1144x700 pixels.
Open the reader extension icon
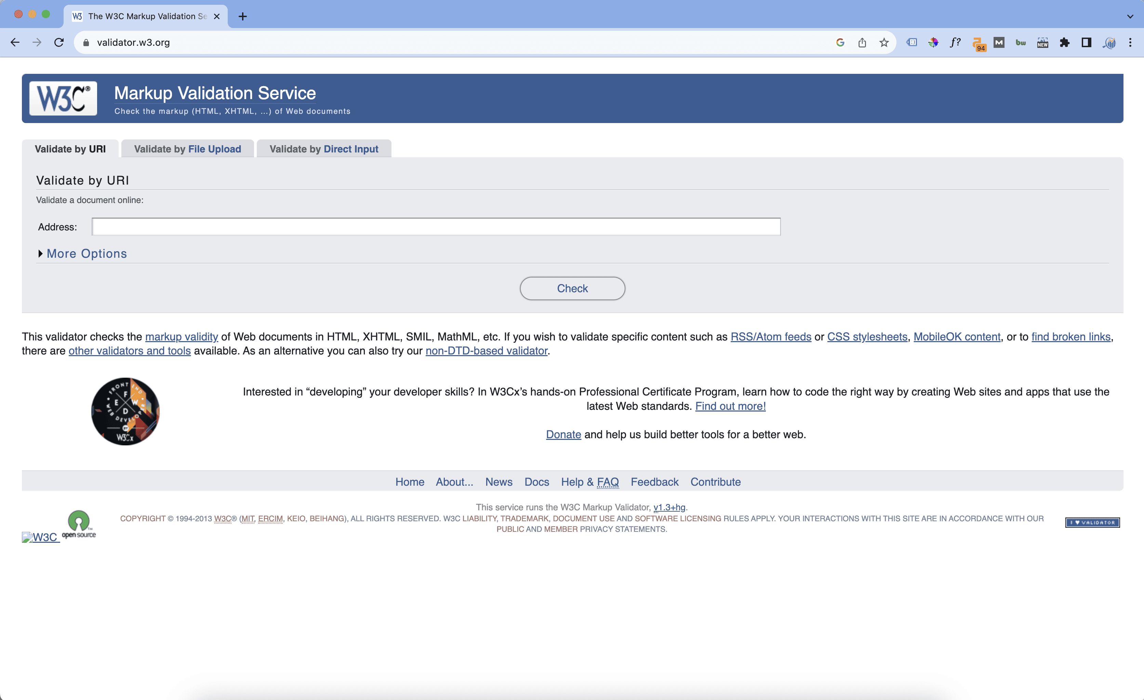[x=912, y=43]
